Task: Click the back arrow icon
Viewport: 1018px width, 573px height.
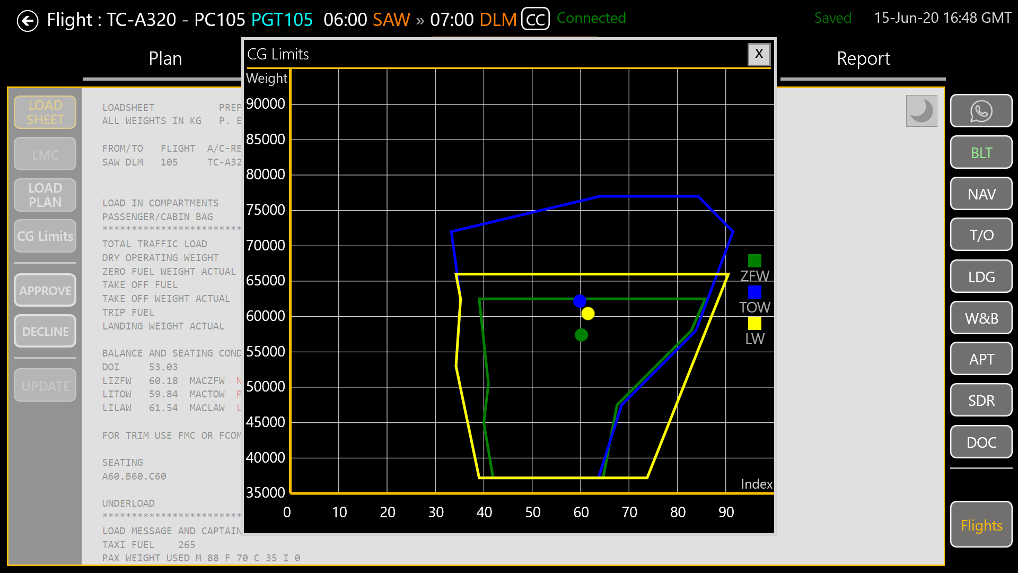Action: [x=28, y=21]
